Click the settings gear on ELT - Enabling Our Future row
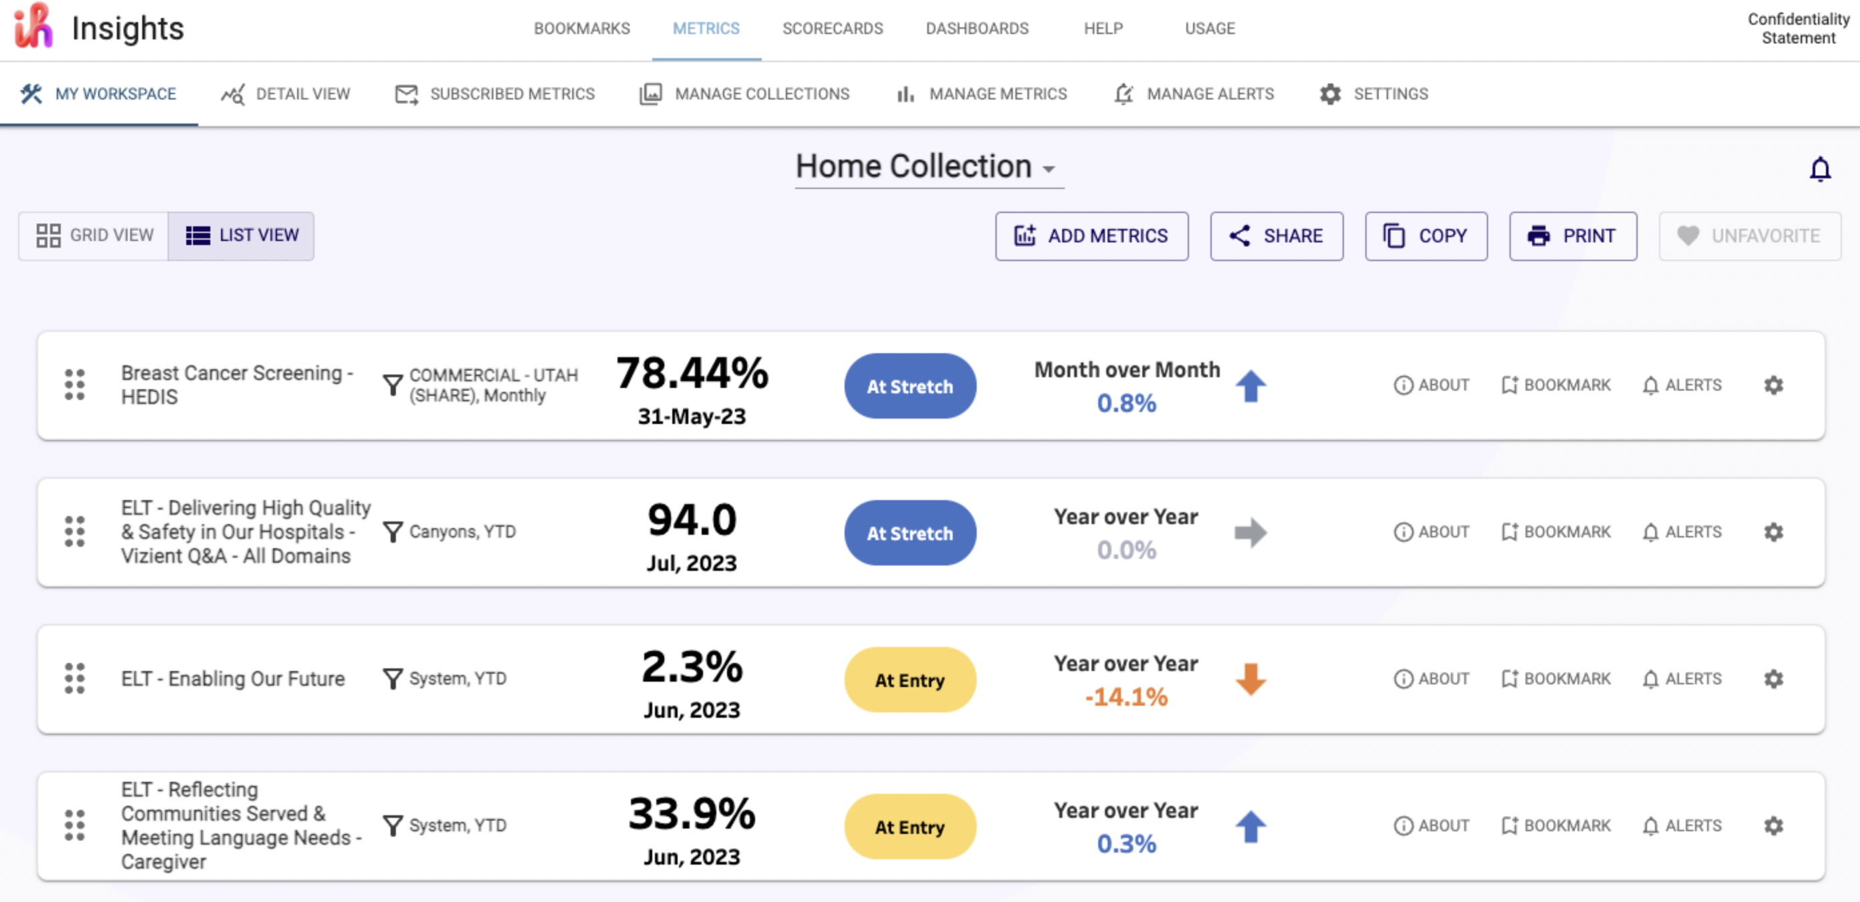Image resolution: width=1860 pixels, height=902 pixels. coord(1773,679)
